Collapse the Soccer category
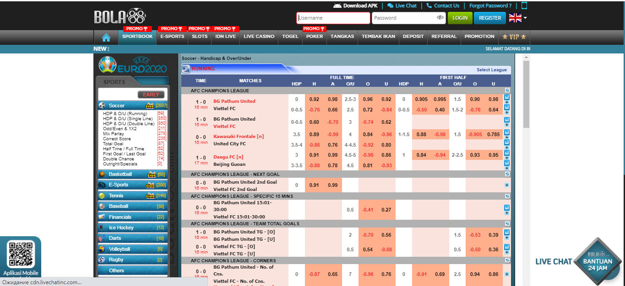625x286 pixels. pos(133,106)
